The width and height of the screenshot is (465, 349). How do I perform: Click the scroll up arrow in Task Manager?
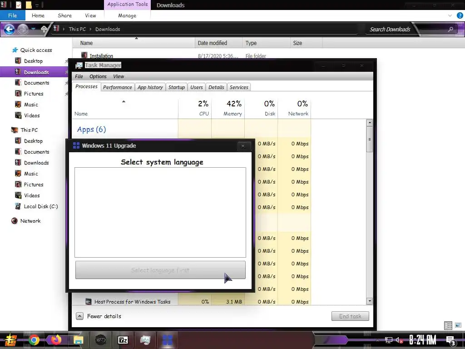pos(370,123)
